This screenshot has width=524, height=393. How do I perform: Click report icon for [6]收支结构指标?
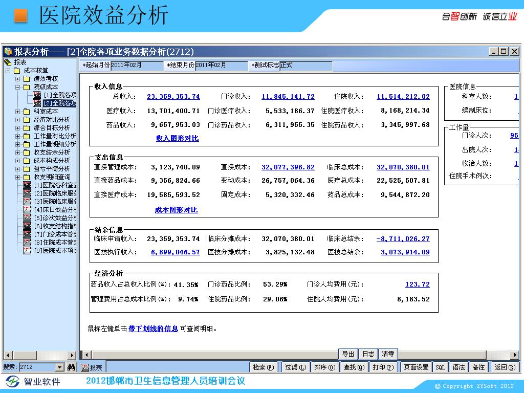27,226
